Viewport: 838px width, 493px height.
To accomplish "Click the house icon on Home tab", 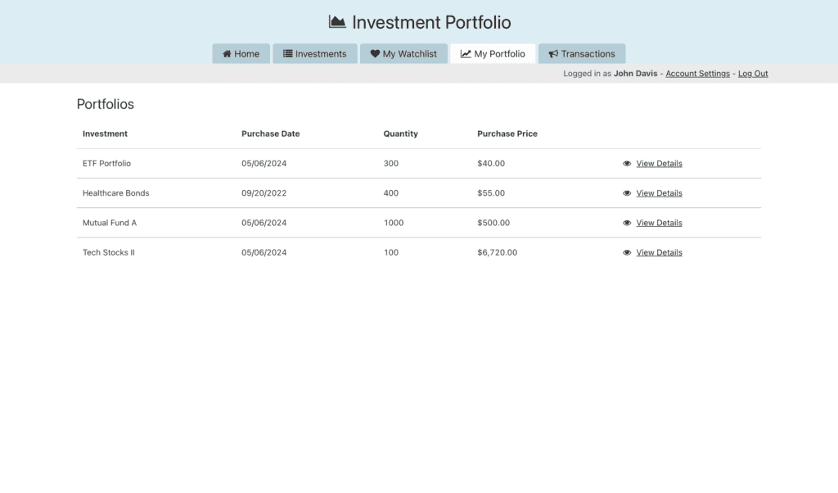I will [228, 54].
